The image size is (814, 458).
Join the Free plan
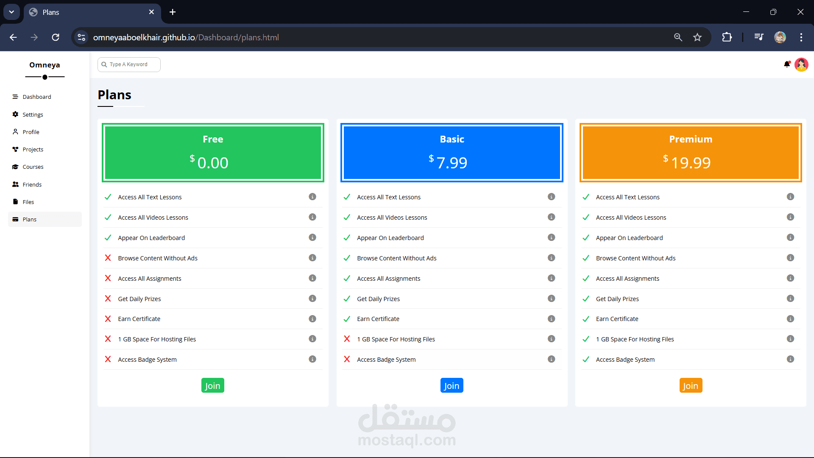coord(212,385)
